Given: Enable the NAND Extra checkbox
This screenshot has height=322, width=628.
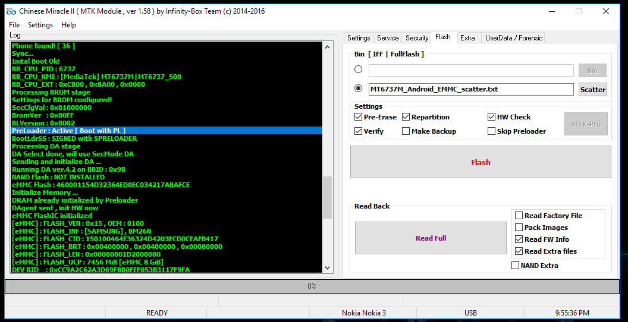Looking at the screenshot, I should pyautogui.click(x=516, y=265).
